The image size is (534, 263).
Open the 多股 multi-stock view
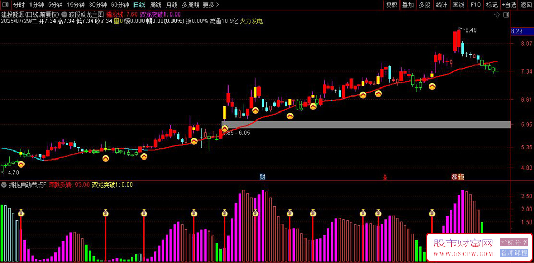click(x=425, y=5)
